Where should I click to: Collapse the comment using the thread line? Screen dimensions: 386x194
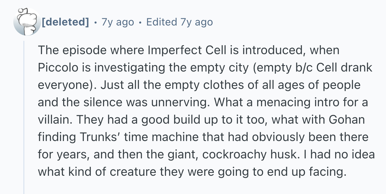[25, 116]
